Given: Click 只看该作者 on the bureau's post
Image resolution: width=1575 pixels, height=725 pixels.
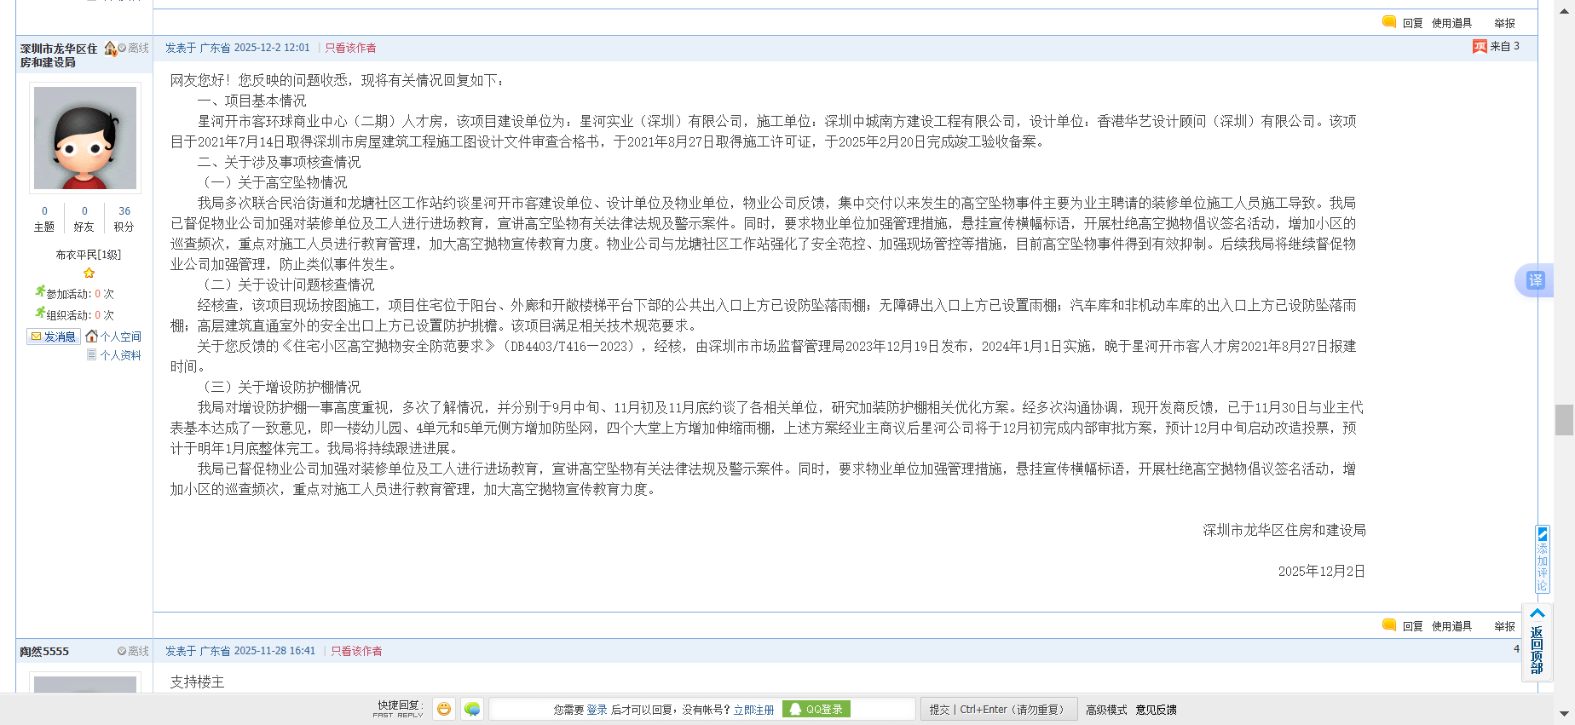Looking at the screenshot, I should (x=350, y=48).
